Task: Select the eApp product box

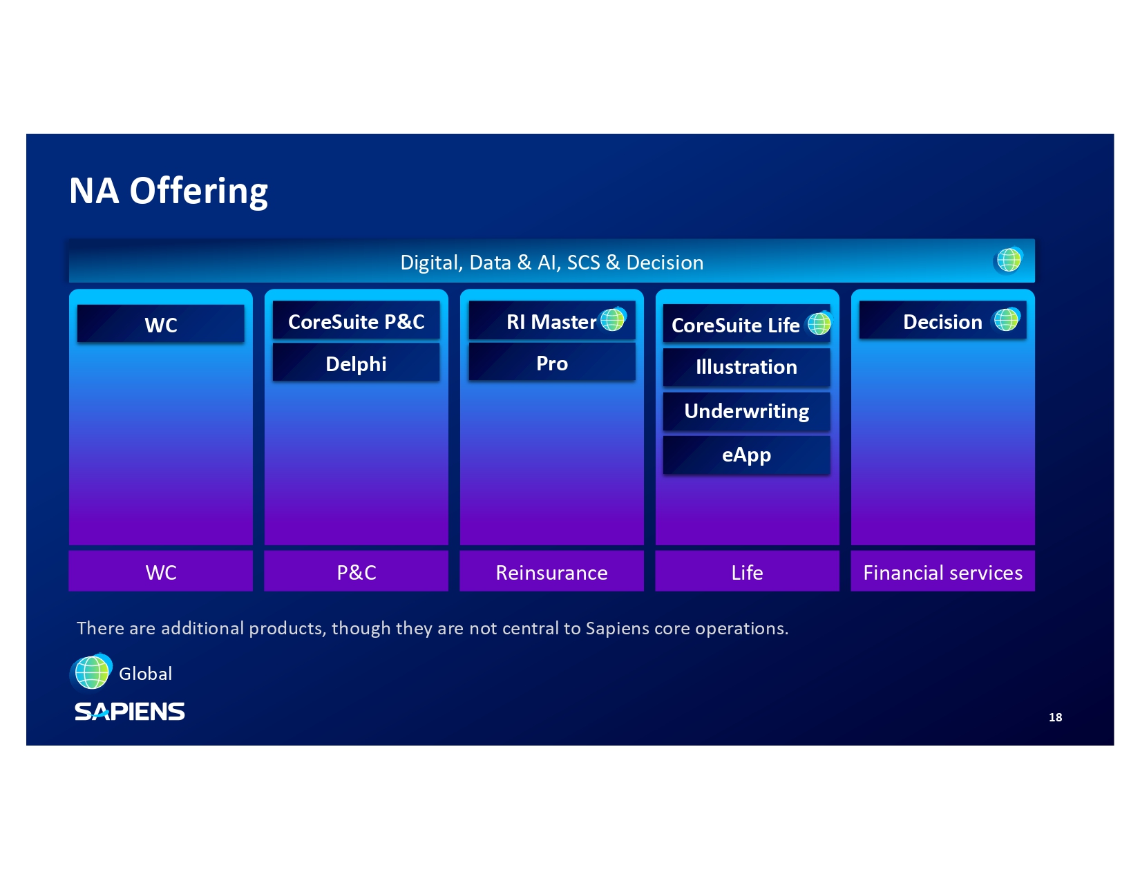Action: [746, 455]
